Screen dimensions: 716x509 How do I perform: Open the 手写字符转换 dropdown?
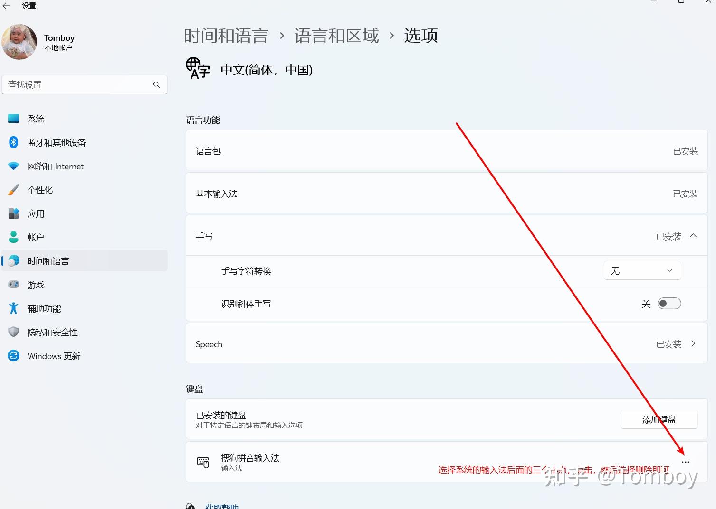pos(642,270)
